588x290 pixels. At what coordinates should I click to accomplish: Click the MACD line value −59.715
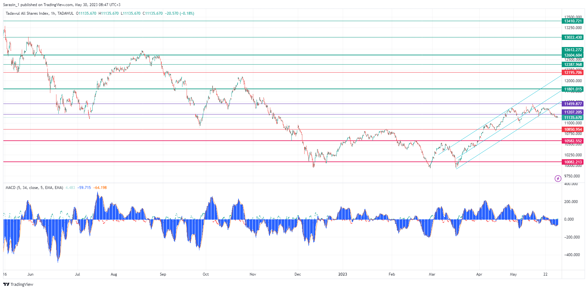coord(84,188)
